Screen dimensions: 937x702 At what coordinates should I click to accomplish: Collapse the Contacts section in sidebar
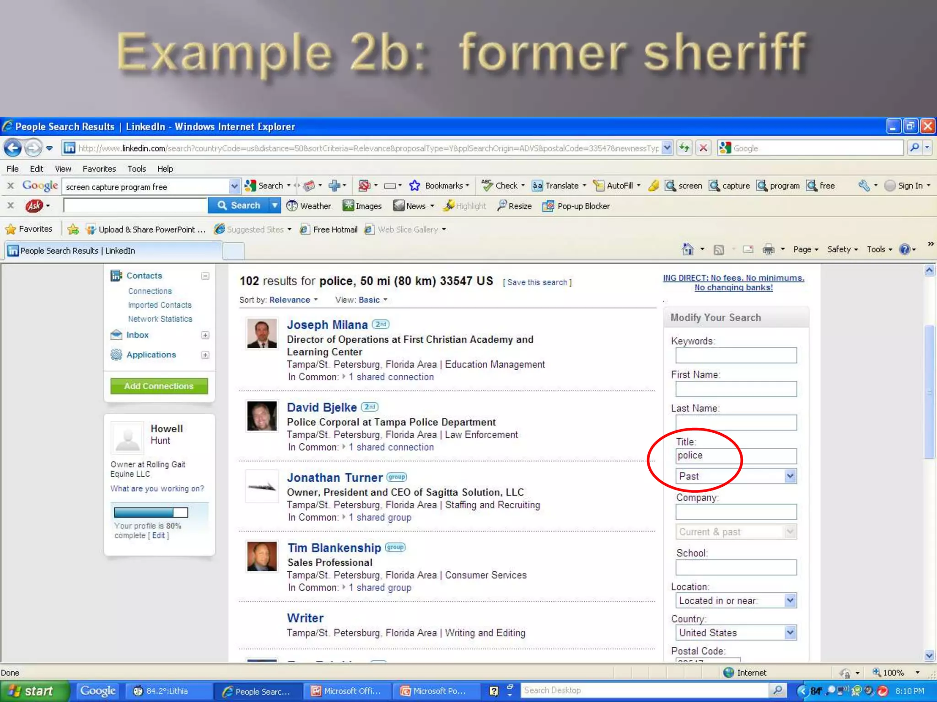205,276
